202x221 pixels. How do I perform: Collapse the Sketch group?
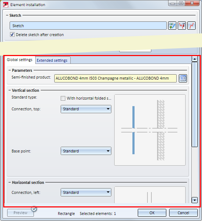(x=7, y=15)
